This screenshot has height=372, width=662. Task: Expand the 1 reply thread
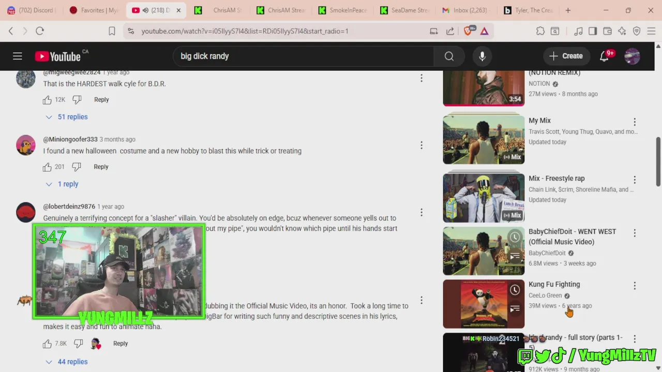(62, 184)
